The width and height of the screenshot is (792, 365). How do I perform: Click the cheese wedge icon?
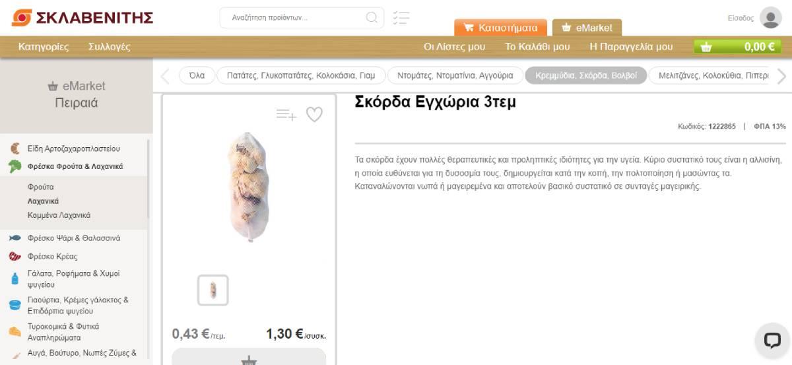click(x=15, y=331)
